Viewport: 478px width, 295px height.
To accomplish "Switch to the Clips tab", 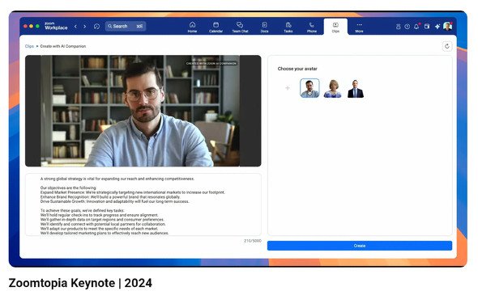I will (335, 27).
